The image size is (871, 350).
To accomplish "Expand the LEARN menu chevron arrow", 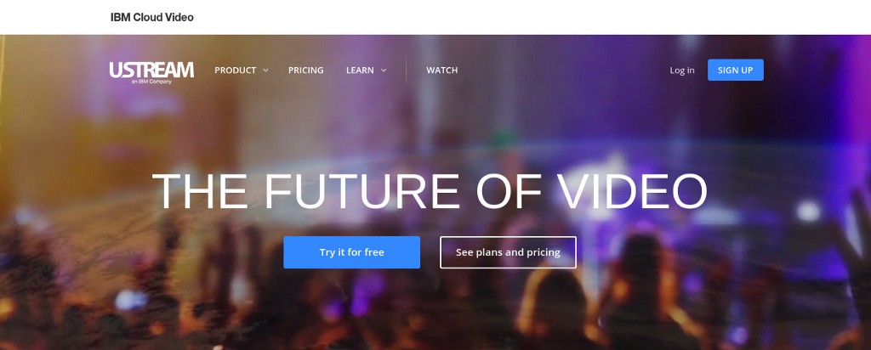I will (x=384, y=71).
